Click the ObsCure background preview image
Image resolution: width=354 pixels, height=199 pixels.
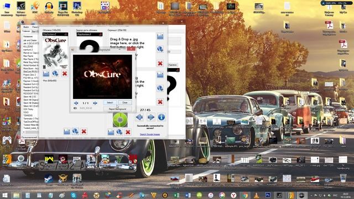point(102,77)
